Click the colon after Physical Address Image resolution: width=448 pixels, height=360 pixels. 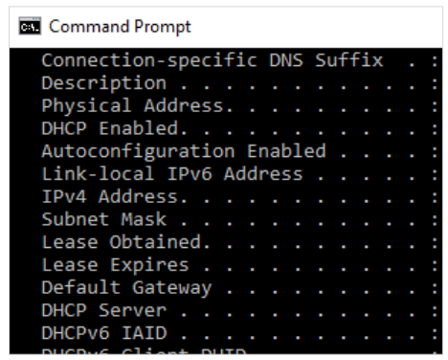point(435,106)
